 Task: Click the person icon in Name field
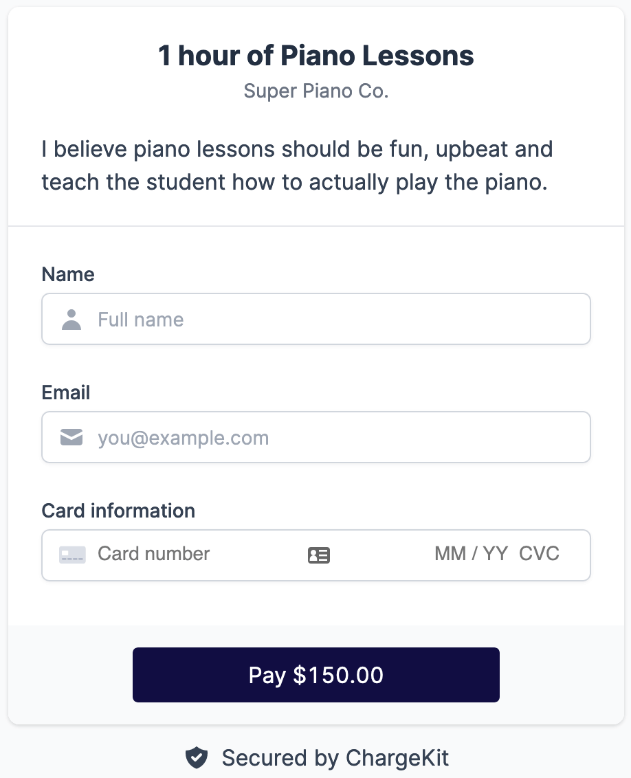(x=71, y=320)
